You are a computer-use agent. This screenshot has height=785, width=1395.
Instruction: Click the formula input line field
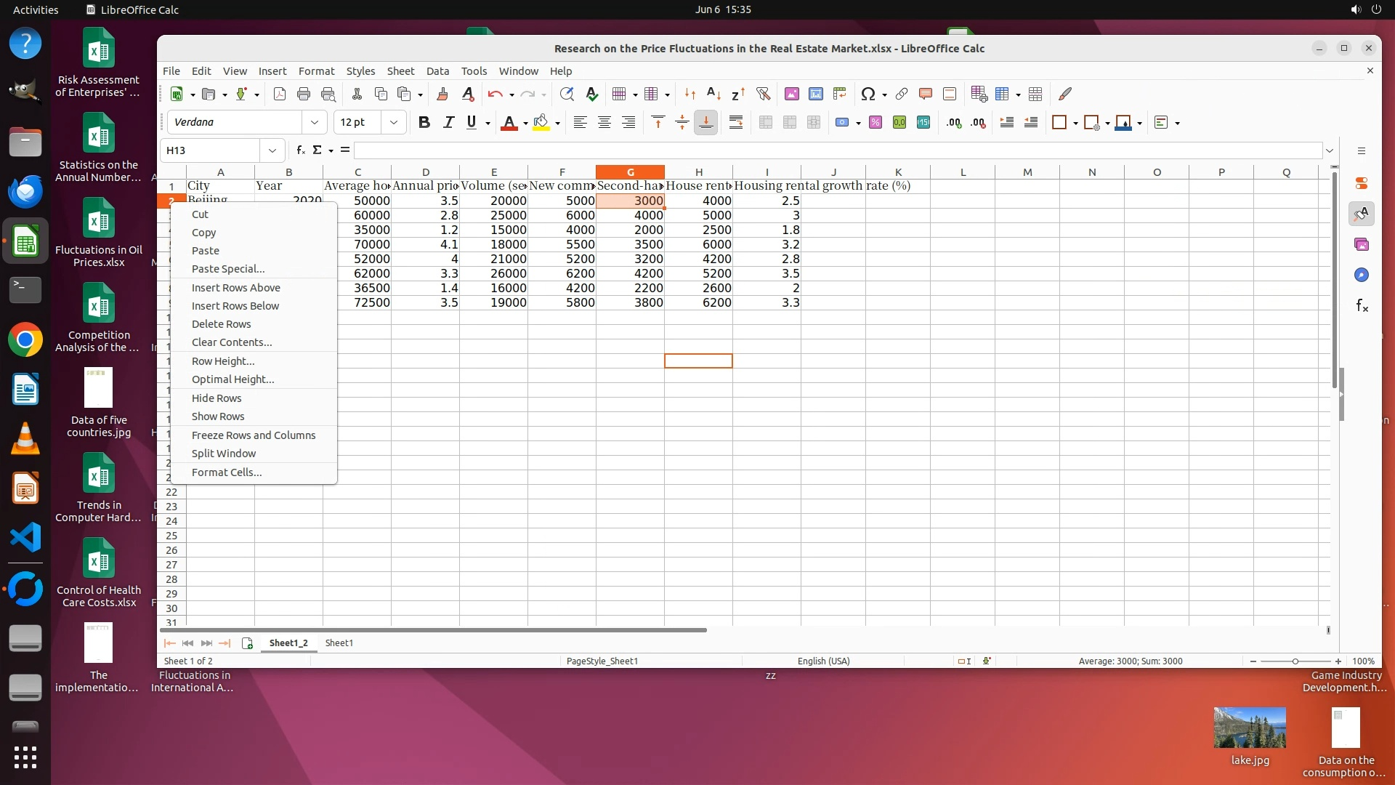(836, 150)
